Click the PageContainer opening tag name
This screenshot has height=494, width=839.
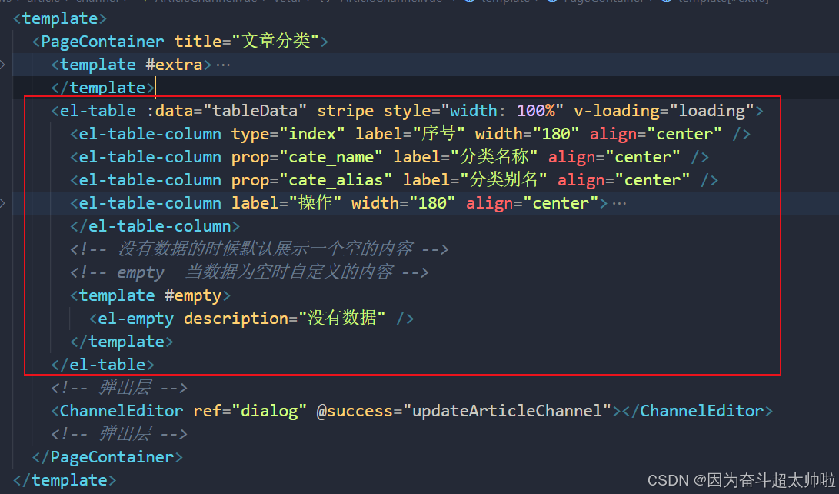[x=102, y=42]
